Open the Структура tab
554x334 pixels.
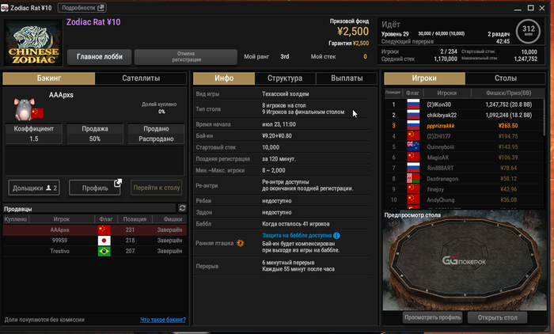click(x=285, y=78)
